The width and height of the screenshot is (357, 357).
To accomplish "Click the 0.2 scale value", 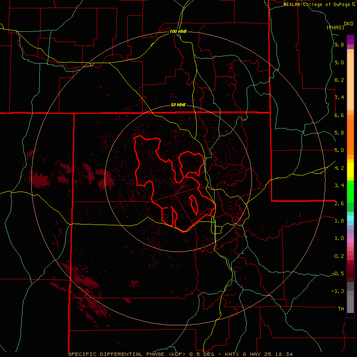I will click(x=339, y=256).
